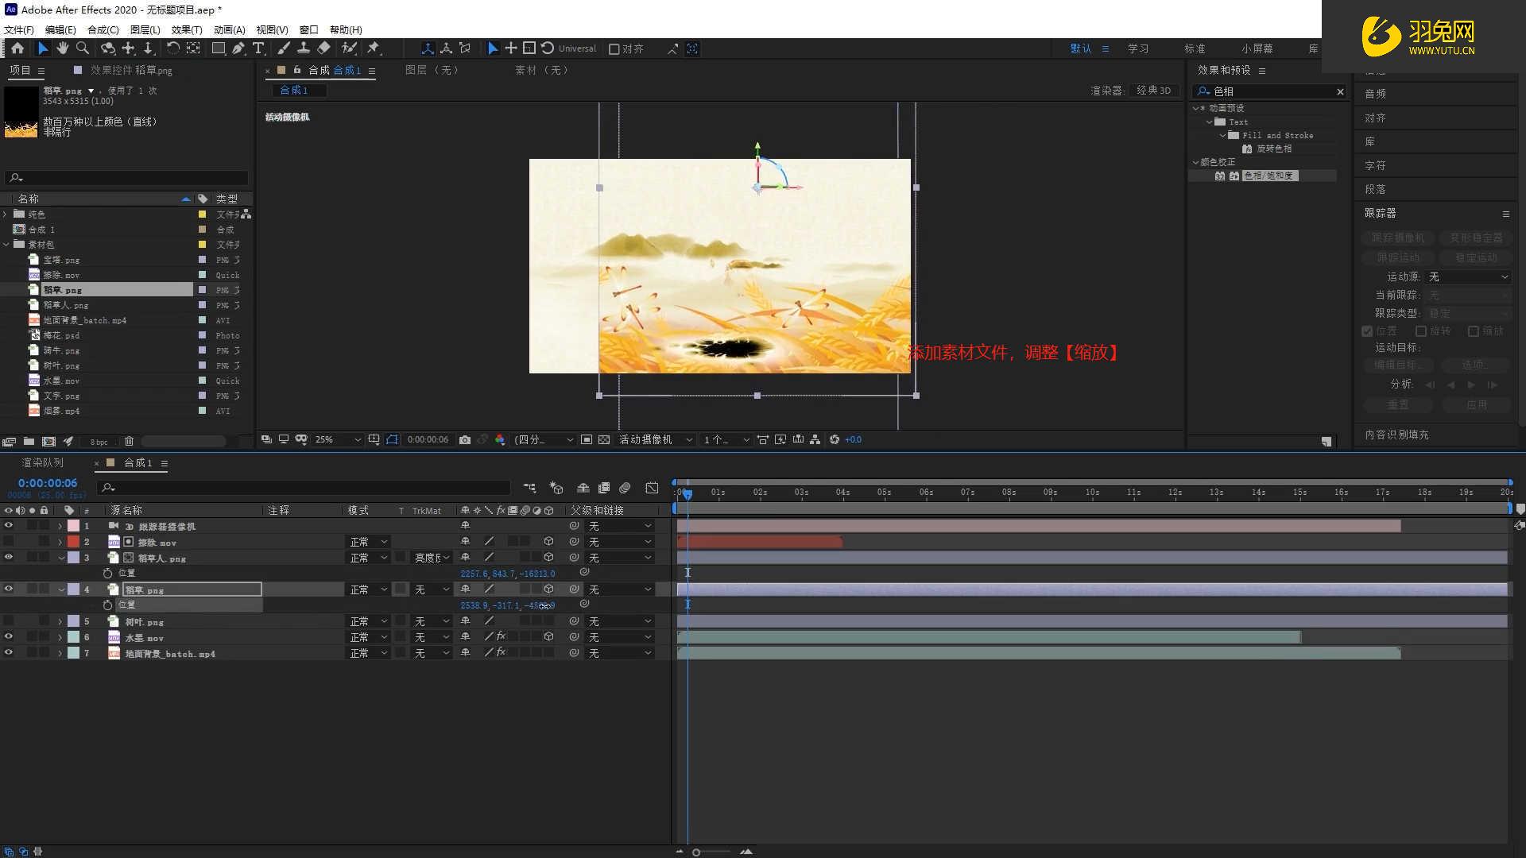The image size is (1526, 858).
Task: Open the 字符 panel
Action: coord(1375,165)
